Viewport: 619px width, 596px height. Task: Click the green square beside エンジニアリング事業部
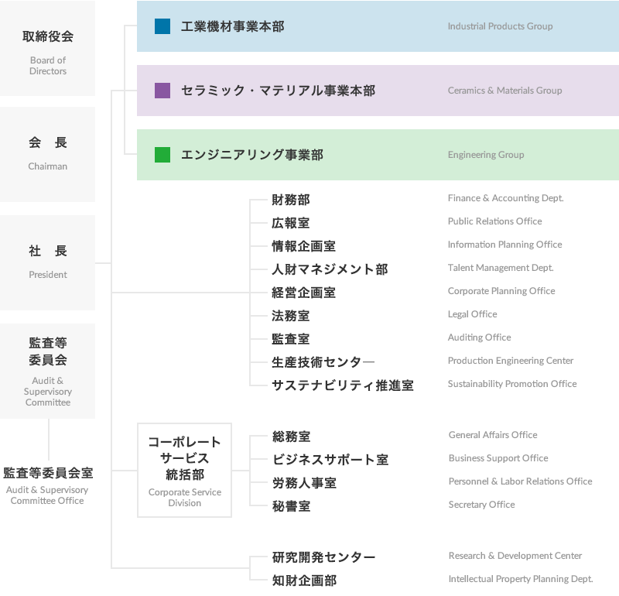click(x=162, y=155)
